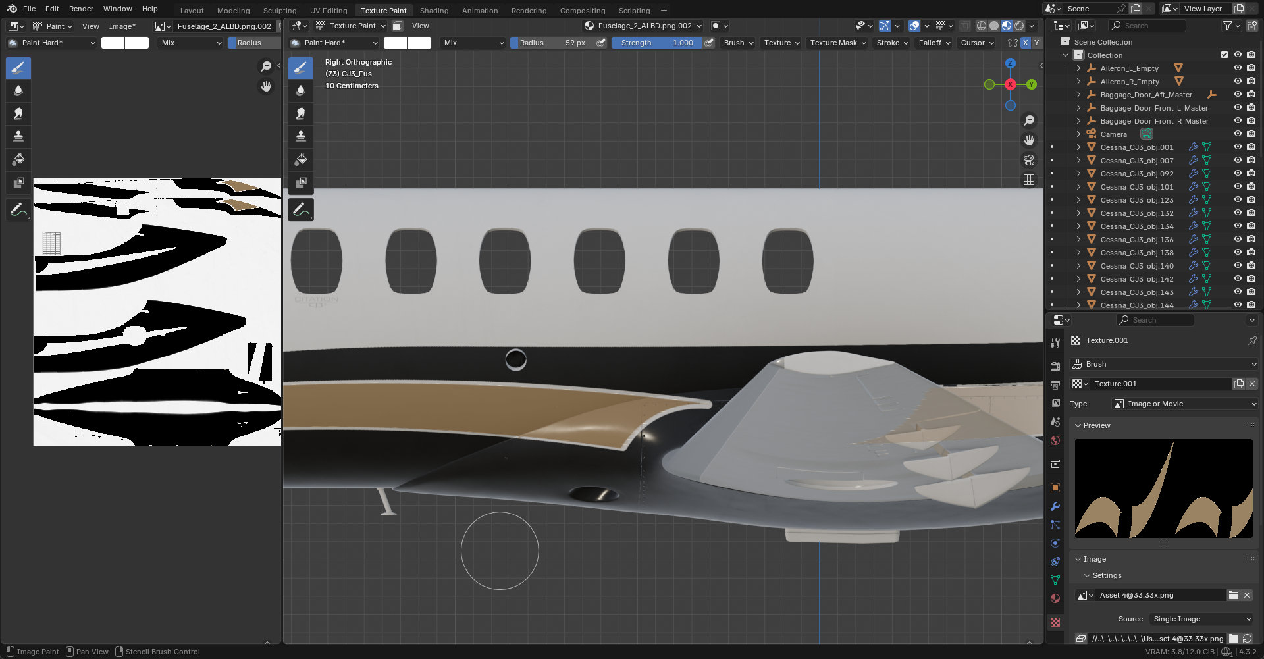The width and height of the screenshot is (1264, 659).
Task: Switch to the Shading workspace tab
Action: click(434, 11)
